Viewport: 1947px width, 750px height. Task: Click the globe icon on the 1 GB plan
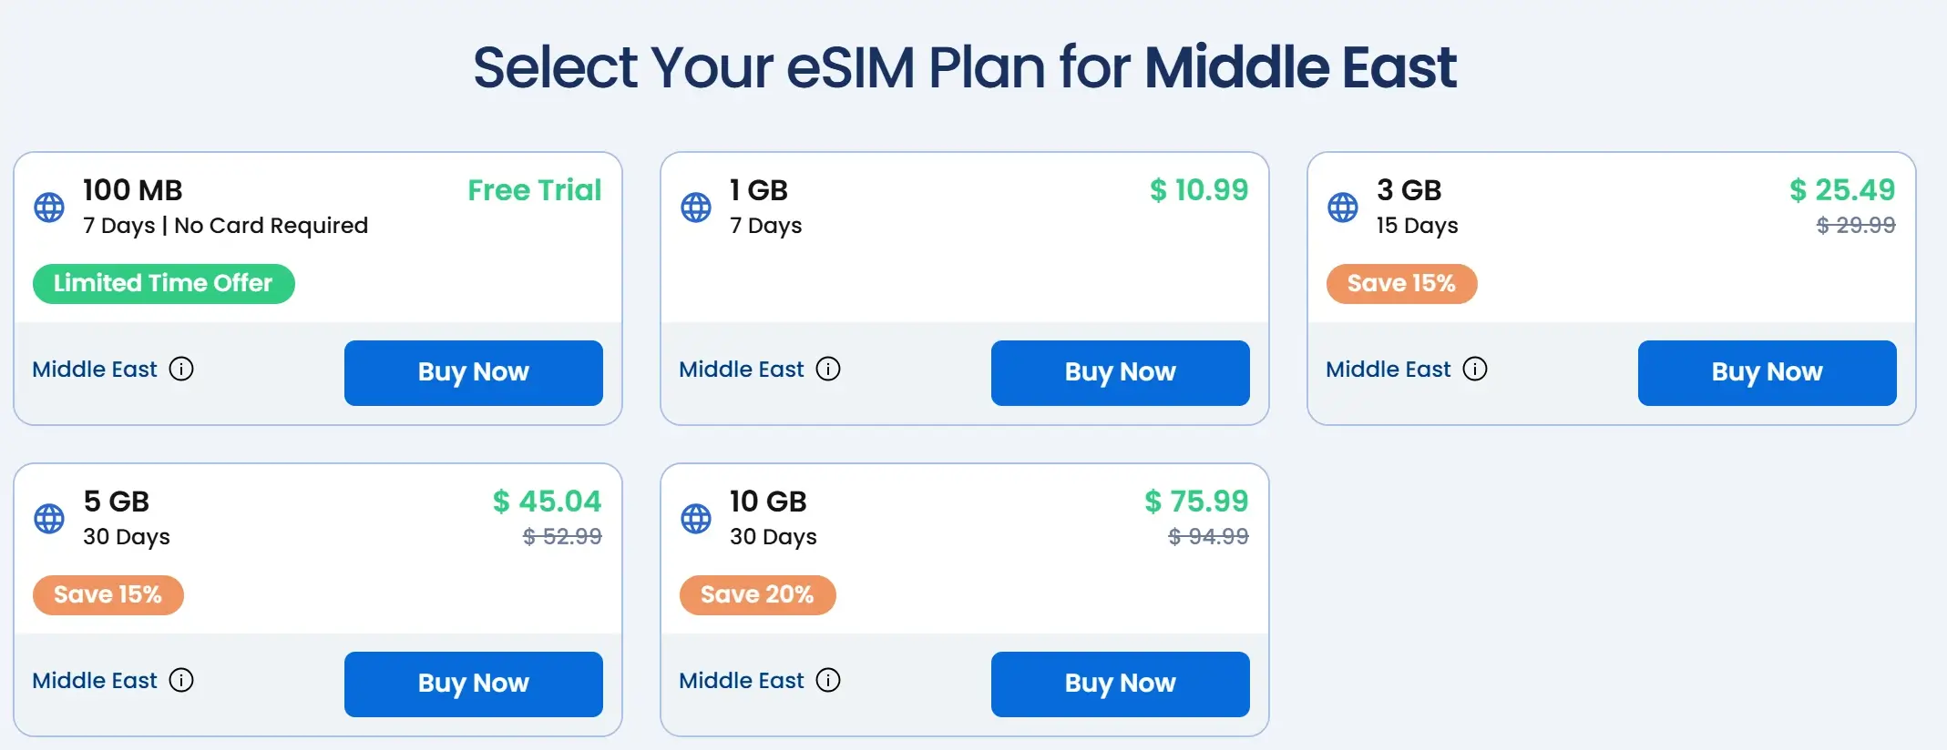(696, 208)
